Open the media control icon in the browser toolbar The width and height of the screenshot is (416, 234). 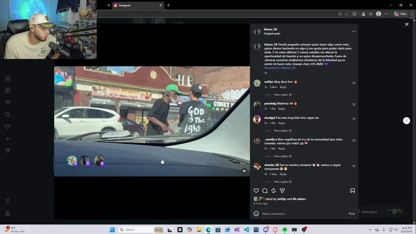(x=363, y=14)
